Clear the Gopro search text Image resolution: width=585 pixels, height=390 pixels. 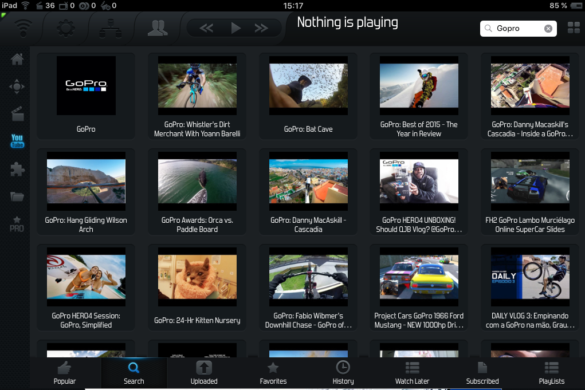coord(548,29)
